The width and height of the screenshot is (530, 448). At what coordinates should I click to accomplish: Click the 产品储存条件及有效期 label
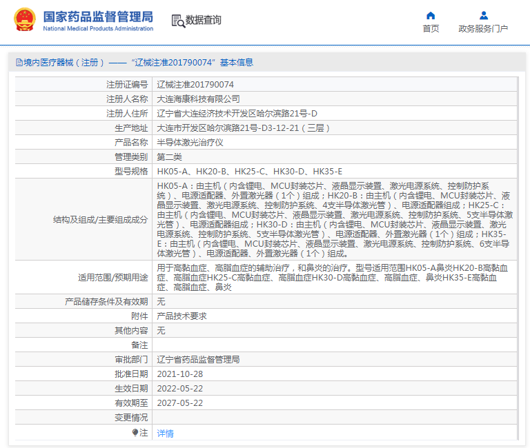click(106, 301)
